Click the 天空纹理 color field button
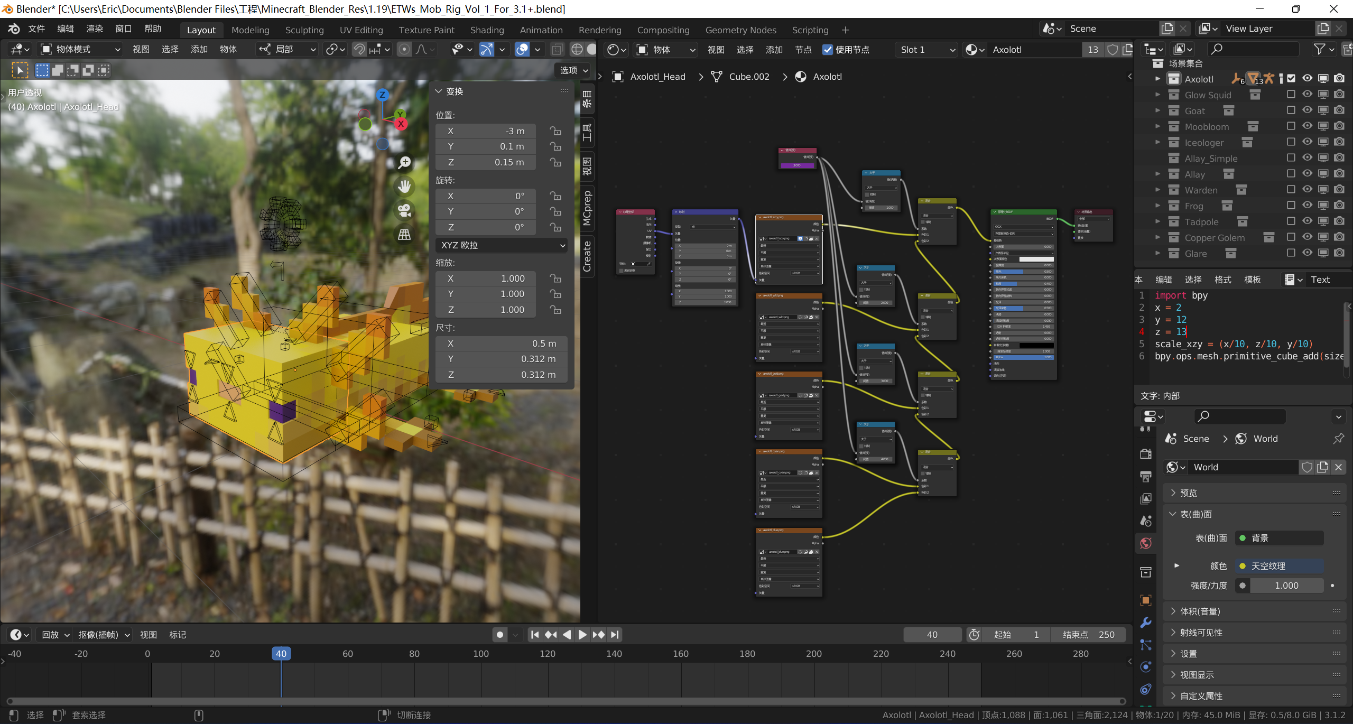Image resolution: width=1353 pixels, height=724 pixels. point(1279,566)
